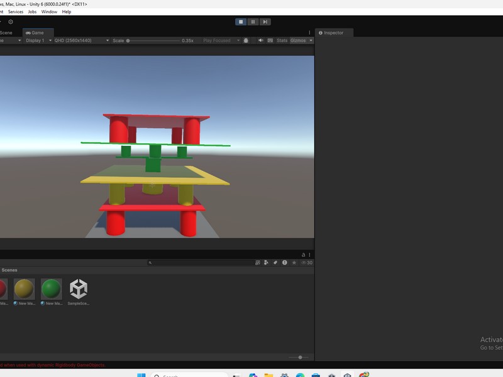503x377 pixels.
Task: Open the Play Focused dropdown
Action: coord(220,40)
